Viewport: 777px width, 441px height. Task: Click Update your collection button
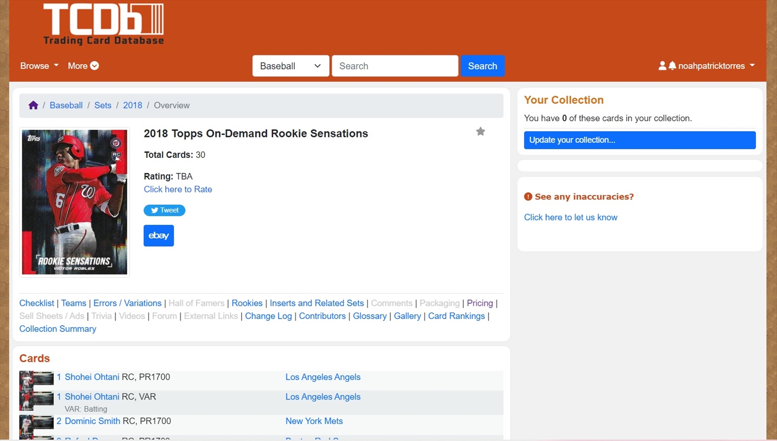[x=640, y=140]
